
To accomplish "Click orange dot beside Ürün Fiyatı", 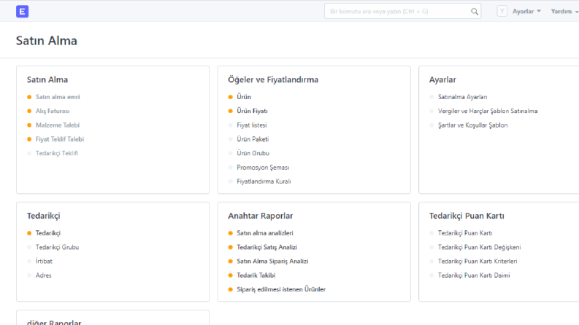I will coord(231,111).
